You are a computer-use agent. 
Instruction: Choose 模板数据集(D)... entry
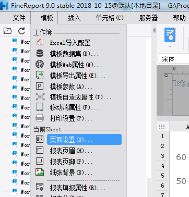coord(74,54)
